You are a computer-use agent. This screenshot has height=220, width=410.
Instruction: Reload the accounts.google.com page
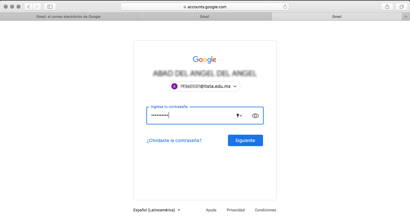pos(285,7)
